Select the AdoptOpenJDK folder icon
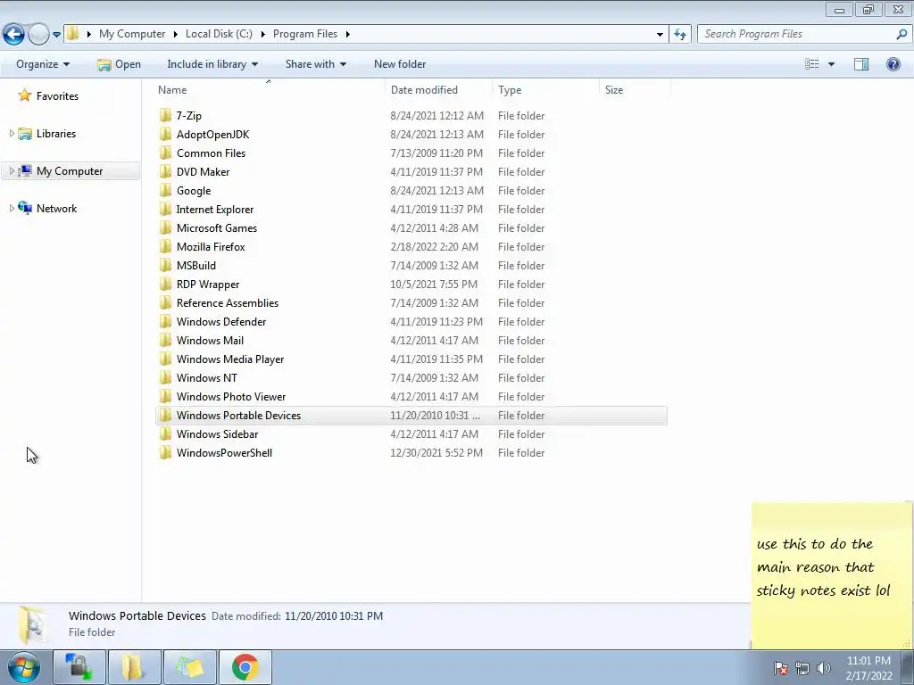 point(165,134)
